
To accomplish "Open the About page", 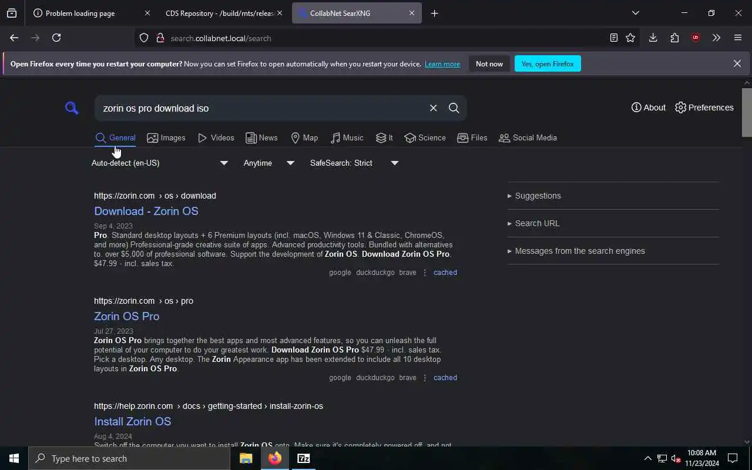I will (649, 108).
